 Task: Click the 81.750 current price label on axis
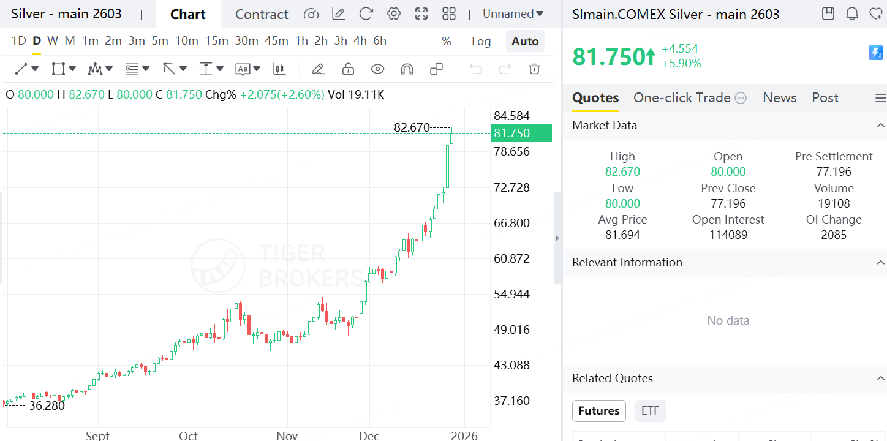point(521,134)
